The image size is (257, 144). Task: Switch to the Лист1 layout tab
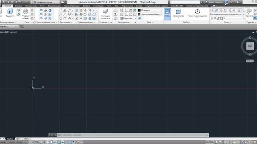[x=19, y=139]
